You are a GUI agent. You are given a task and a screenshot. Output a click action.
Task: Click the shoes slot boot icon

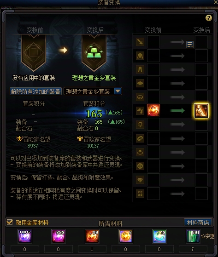point(140,111)
